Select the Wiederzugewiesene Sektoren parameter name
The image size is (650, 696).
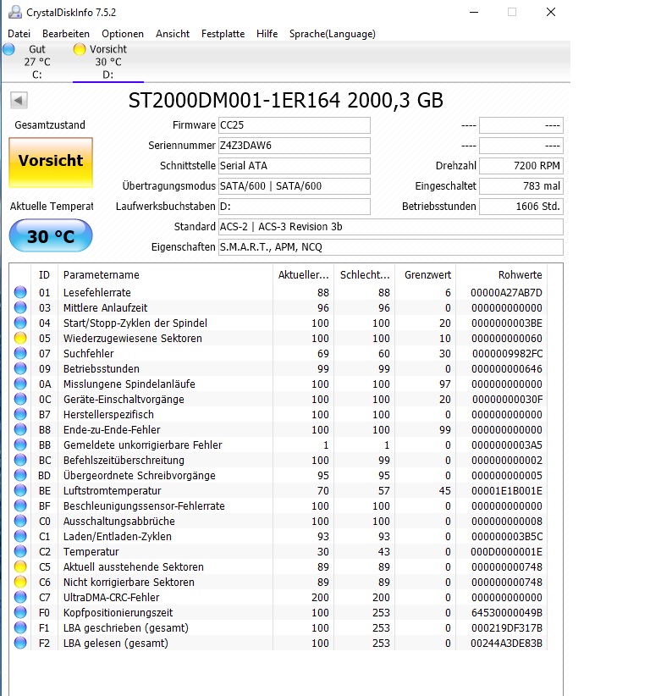coord(133,338)
